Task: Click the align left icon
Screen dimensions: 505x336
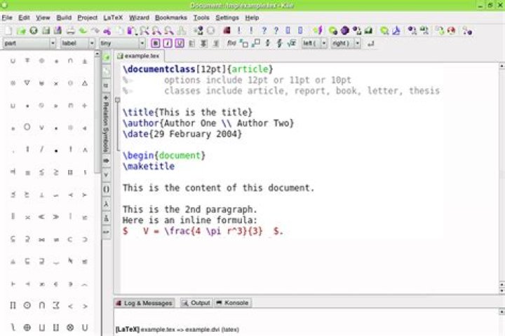Action: (x=192, y=43)
